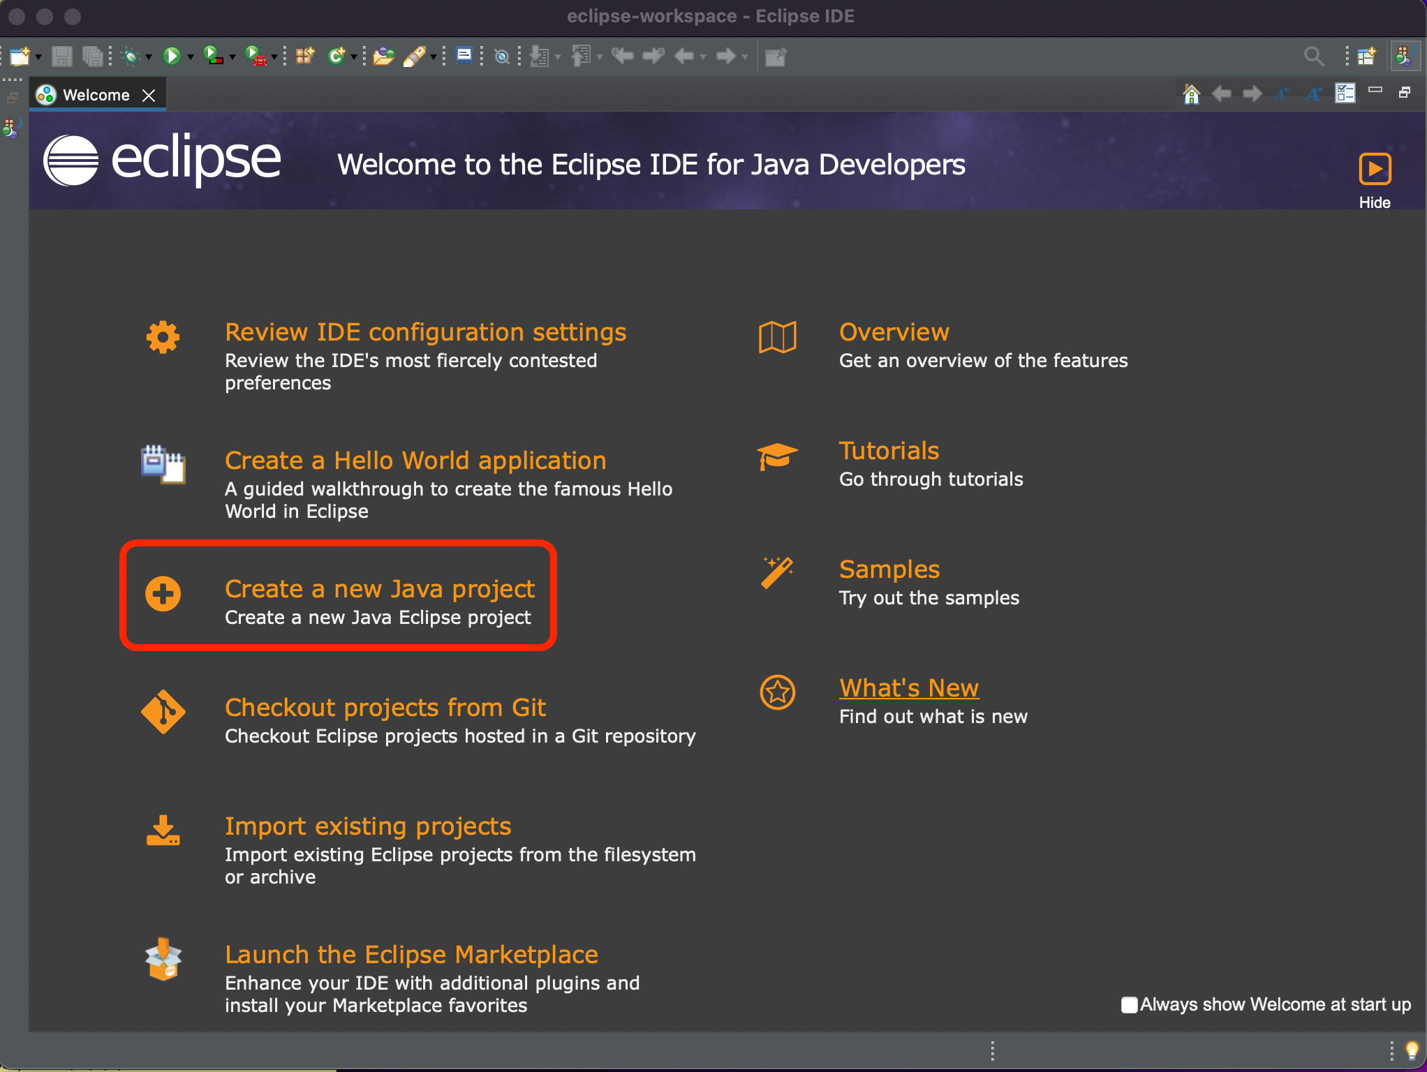The image size is (1427, 1072).
Task: Click the What's New link
Action: (x=908, y=688)
